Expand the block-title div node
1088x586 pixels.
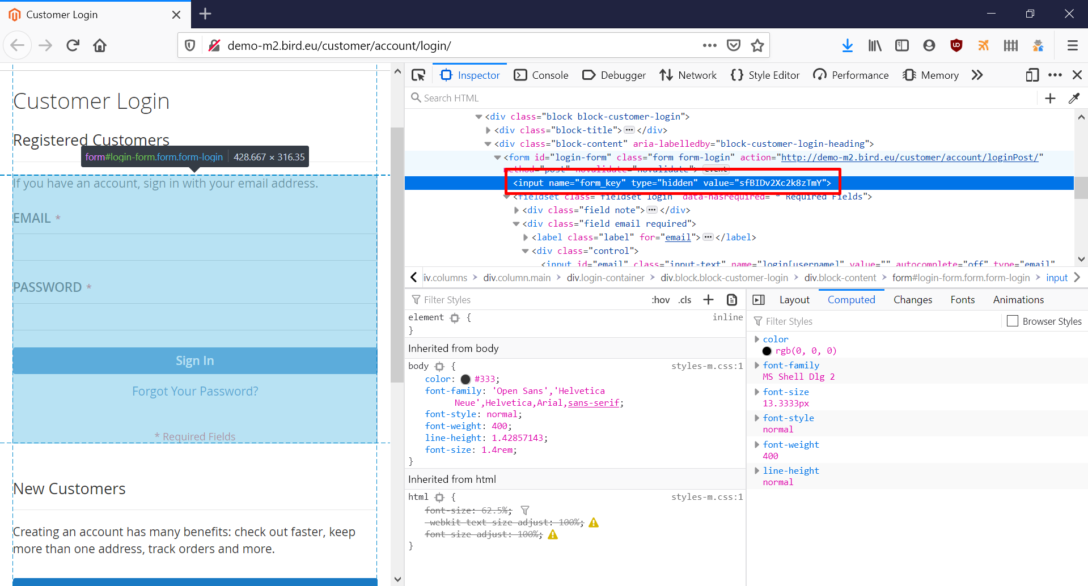point(488,130)
